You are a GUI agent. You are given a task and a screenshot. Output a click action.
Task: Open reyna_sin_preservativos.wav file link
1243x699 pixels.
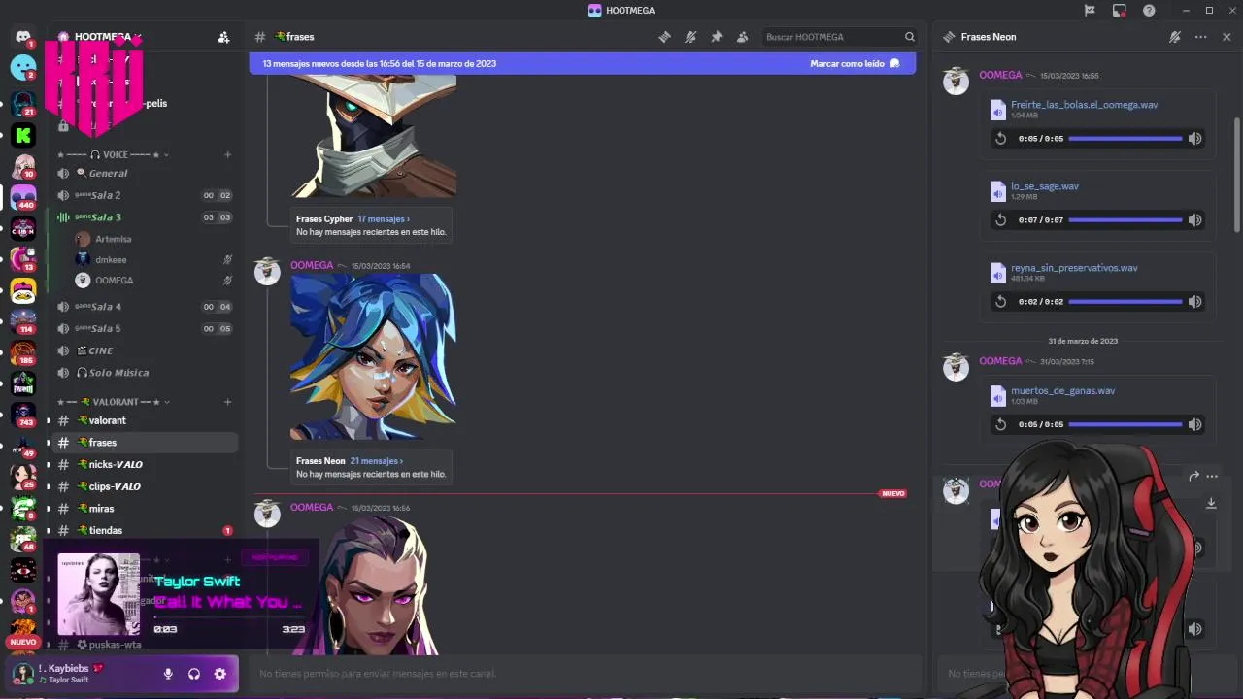(1074, 268)
